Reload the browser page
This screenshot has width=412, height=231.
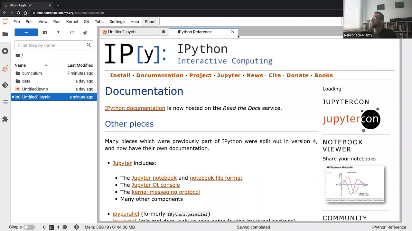(18, 13)
